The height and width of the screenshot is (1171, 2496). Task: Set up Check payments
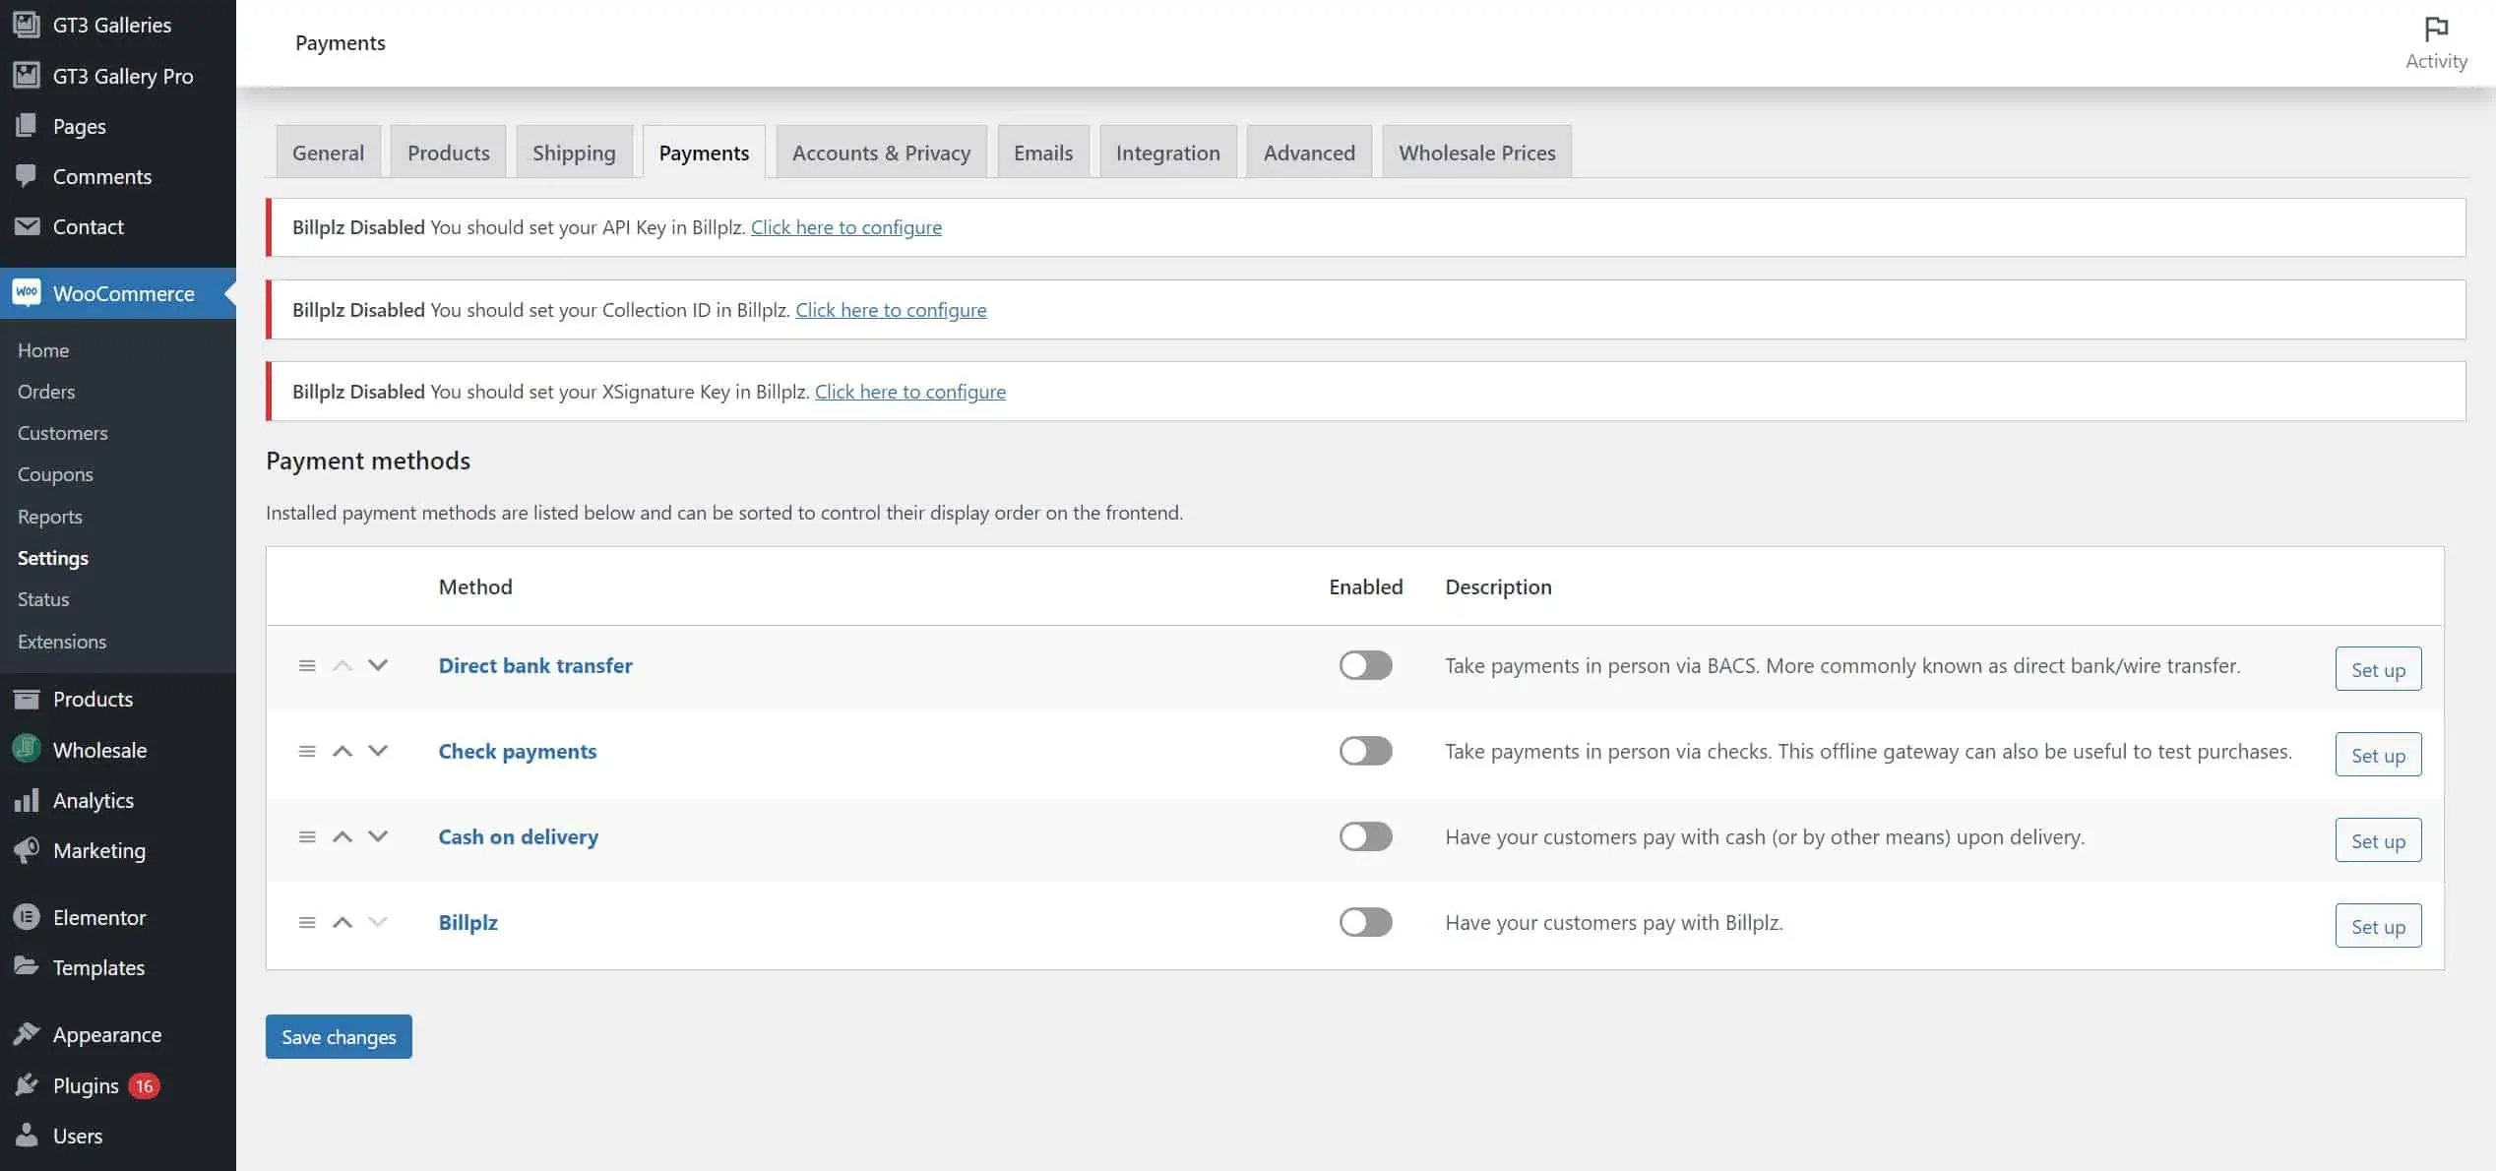(x=2378, y=755)
